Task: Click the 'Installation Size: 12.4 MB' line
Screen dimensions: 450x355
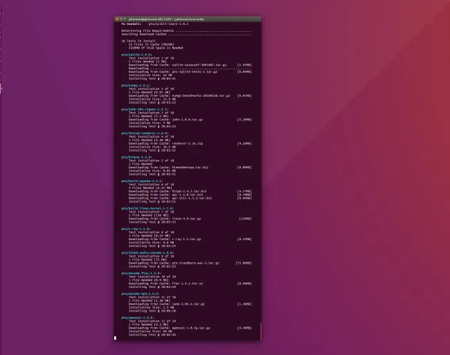Action: pos(152,99)
